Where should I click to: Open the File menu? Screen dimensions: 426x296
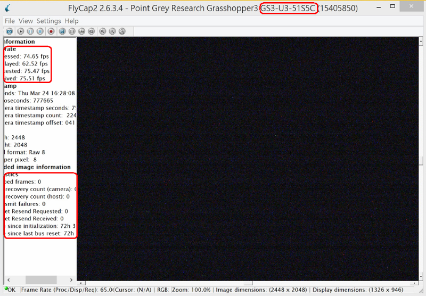click(10, 21)
